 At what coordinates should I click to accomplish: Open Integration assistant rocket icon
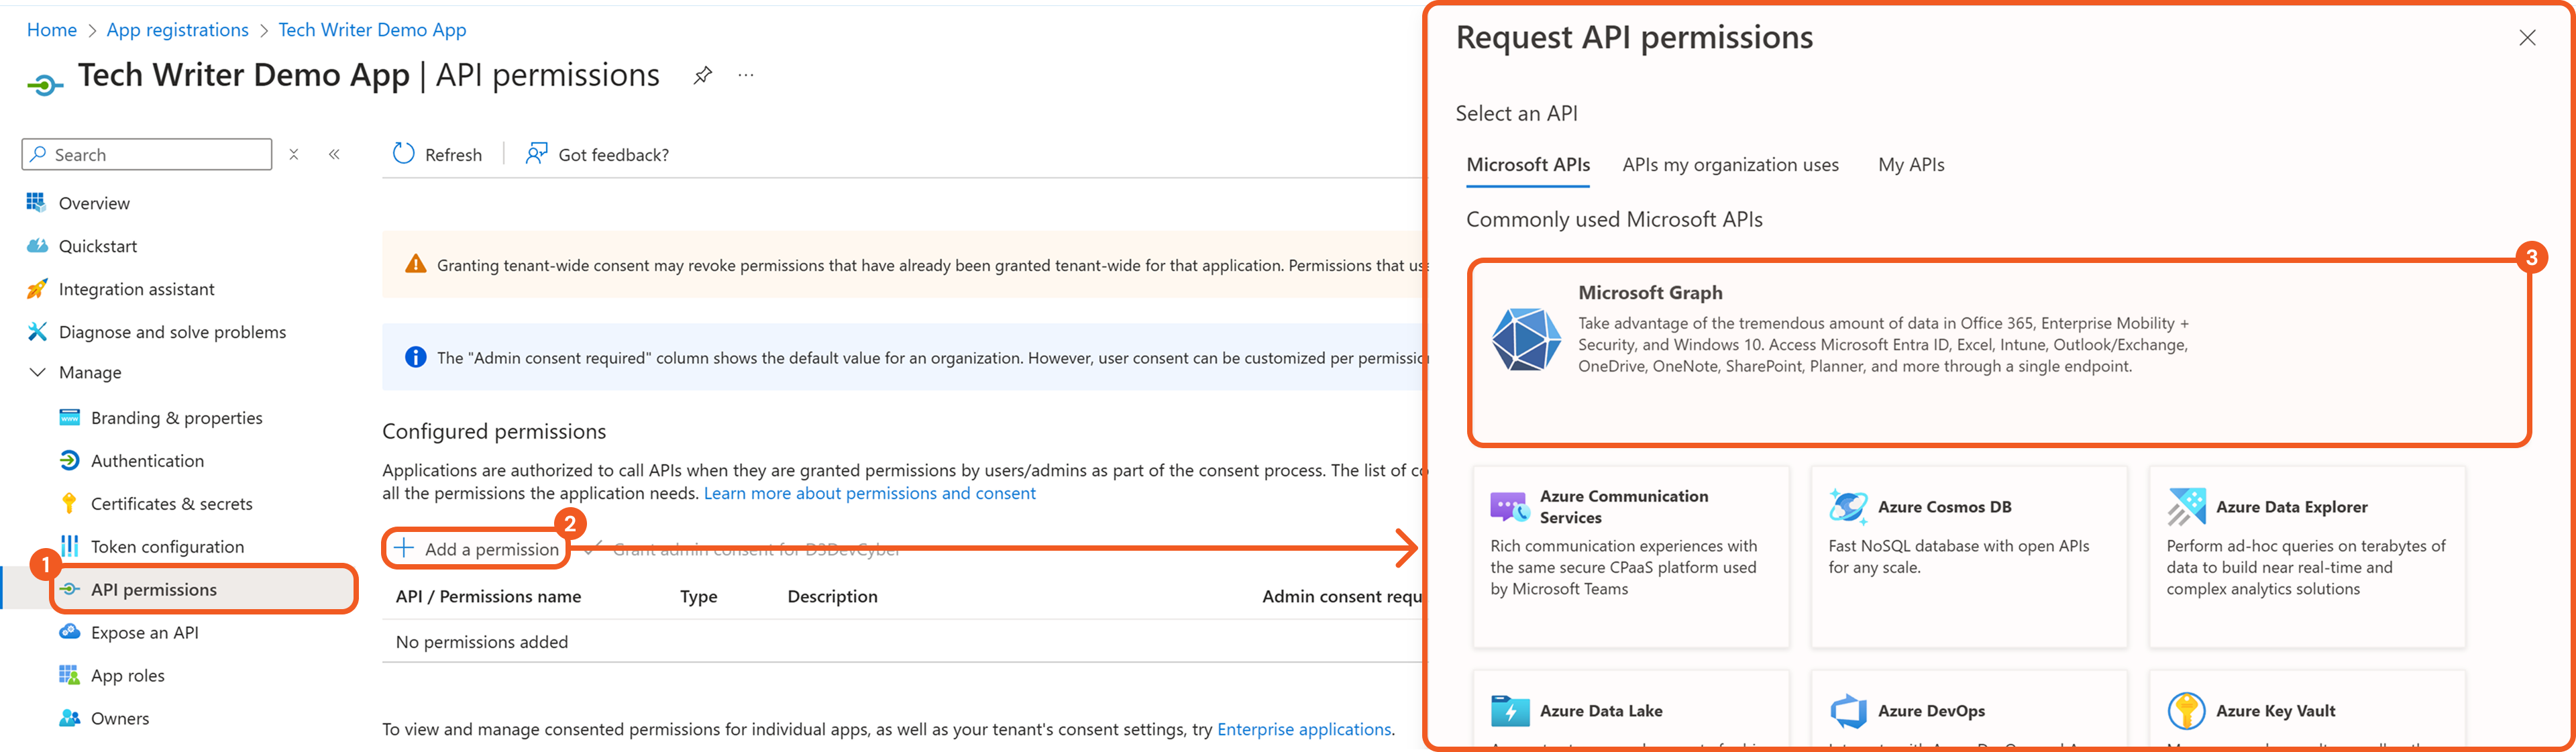point(37,289)
